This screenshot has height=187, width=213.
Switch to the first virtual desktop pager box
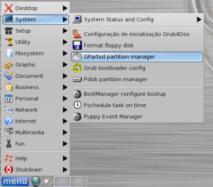coord(62,181)
